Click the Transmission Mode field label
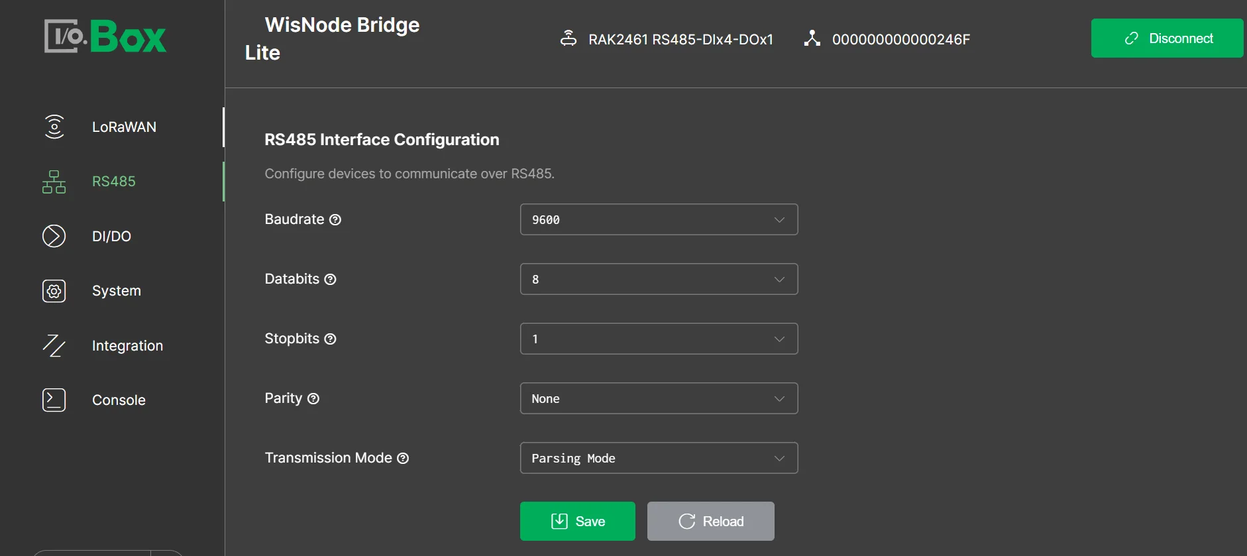The width and height of the screenshot is (1247, 556). tap(329, 458)
